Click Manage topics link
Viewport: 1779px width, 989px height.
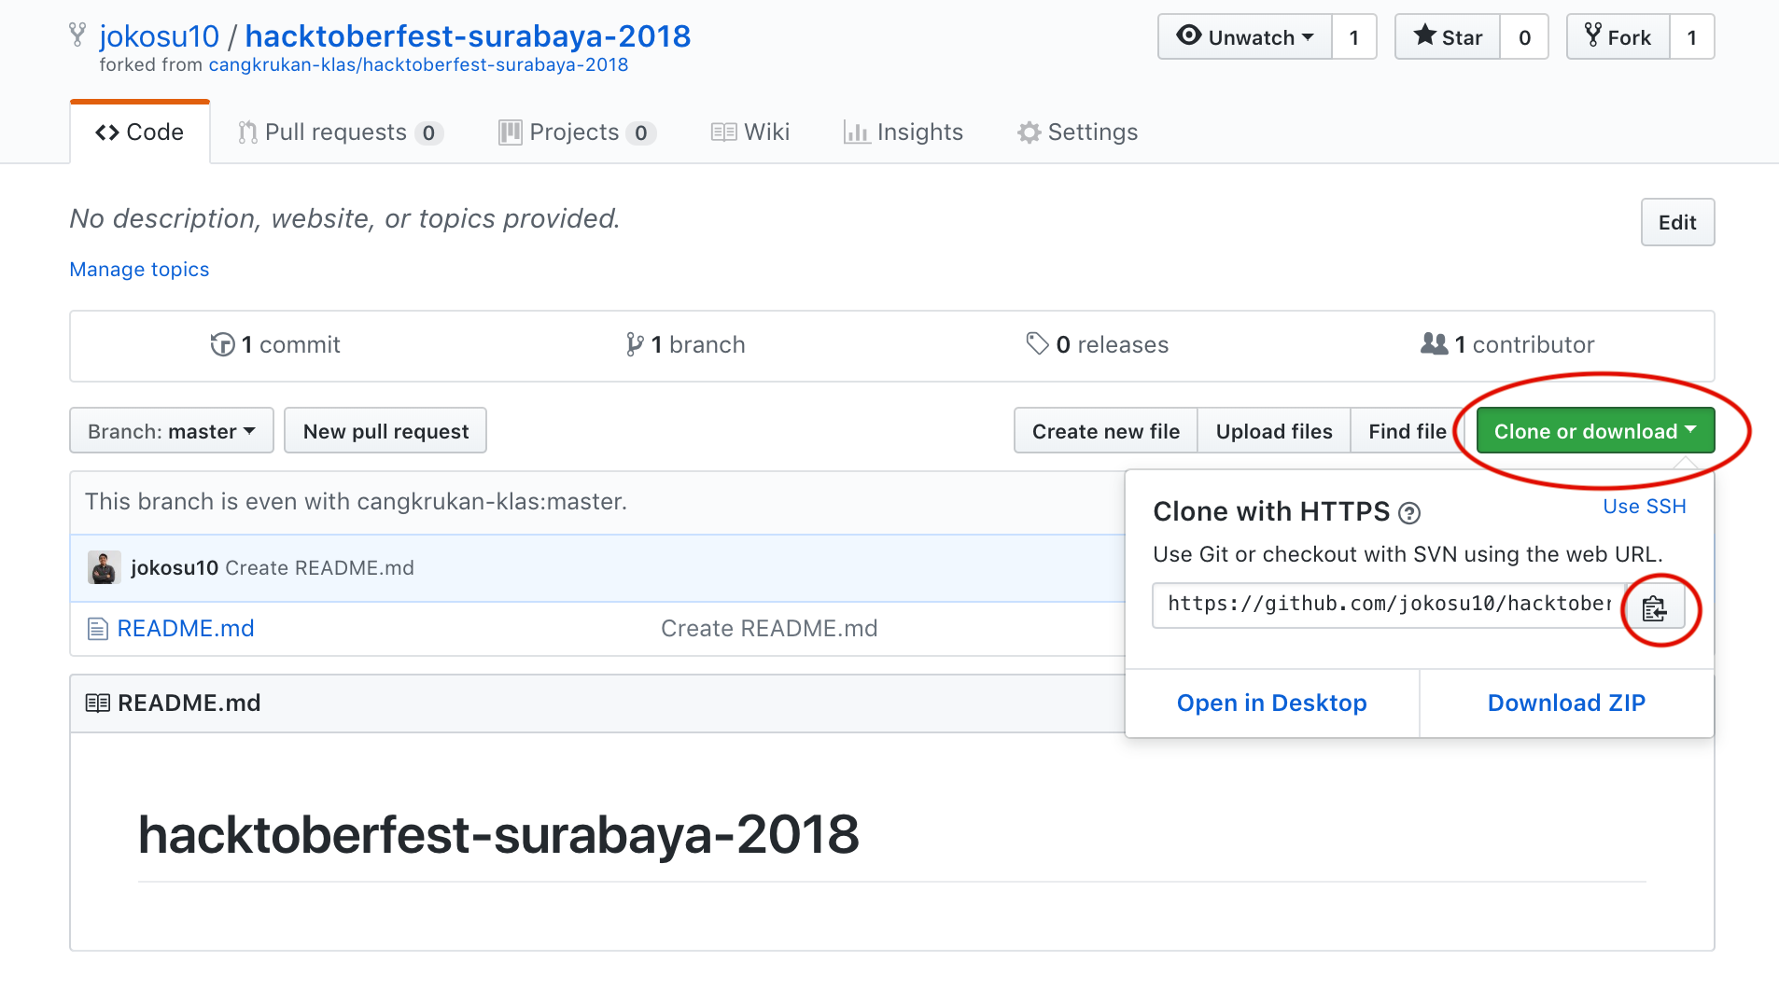tap(139, 270)
